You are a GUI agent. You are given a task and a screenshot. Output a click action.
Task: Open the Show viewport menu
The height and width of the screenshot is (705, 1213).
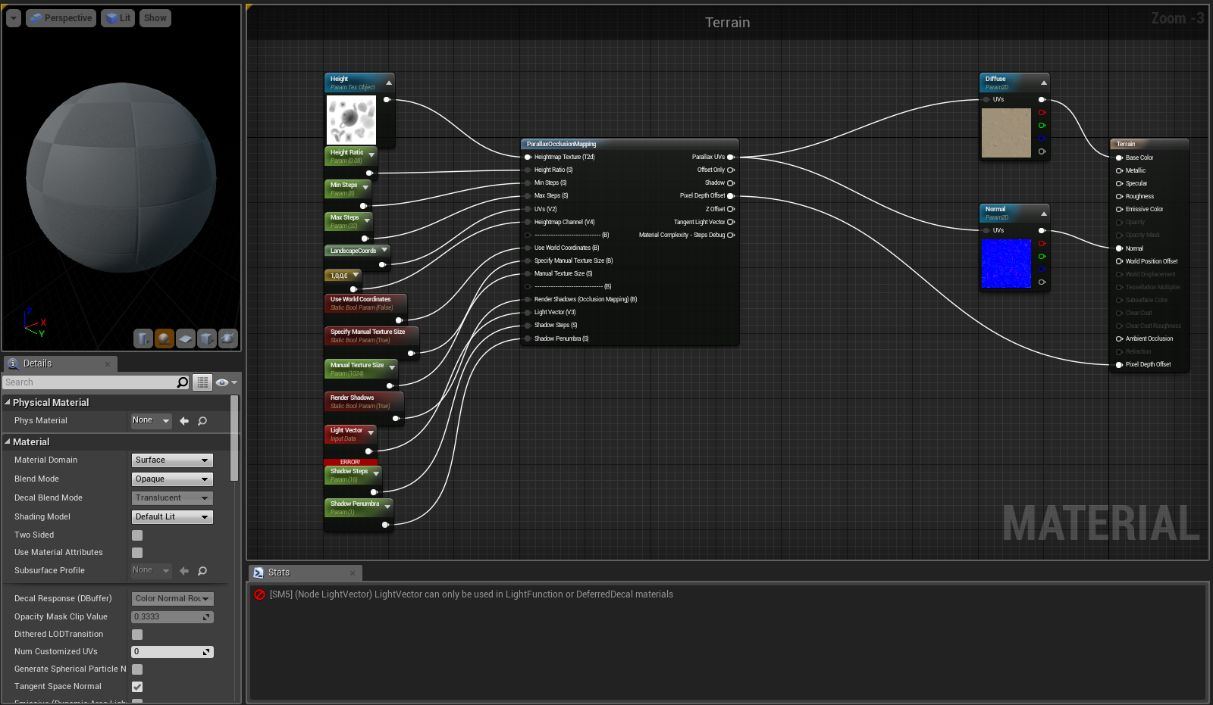[x=155, y=18]
